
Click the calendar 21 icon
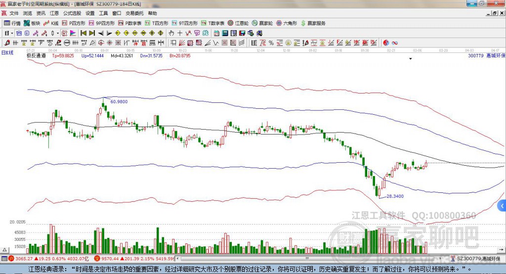pyautogui.click(x=216, y=33)
